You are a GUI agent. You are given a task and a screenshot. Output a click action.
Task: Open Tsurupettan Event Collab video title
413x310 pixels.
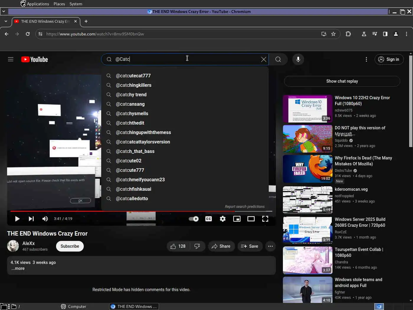point(359,252)
